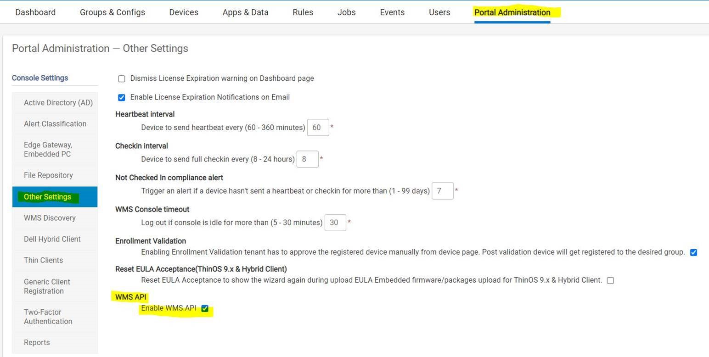Open the Dashboard tab
The height and width of the screenshot is (357, 709).
(35, 12)
